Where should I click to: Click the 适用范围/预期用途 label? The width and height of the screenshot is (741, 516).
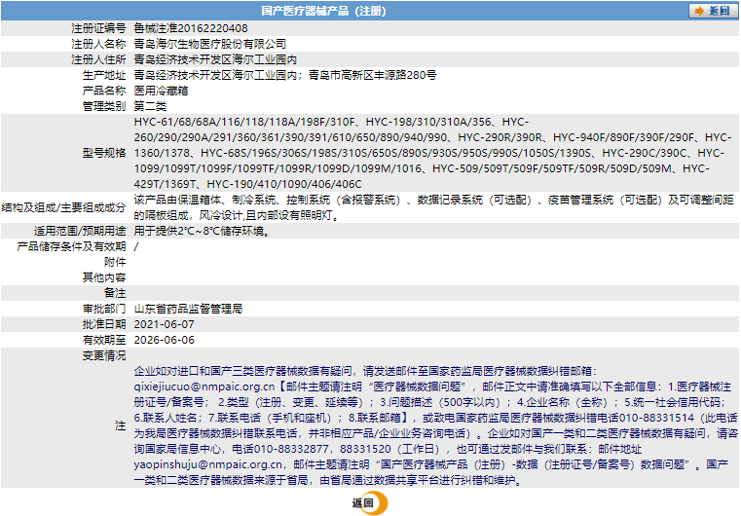point(80,231)
